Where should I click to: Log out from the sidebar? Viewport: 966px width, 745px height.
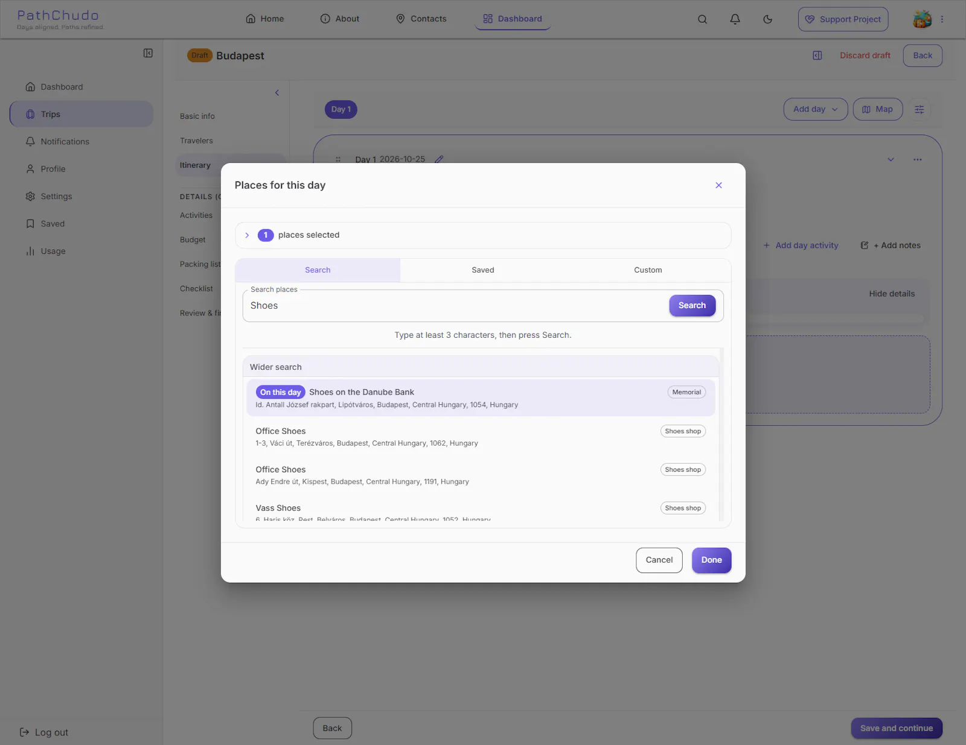pyautogui.click(x=44, y=732)
